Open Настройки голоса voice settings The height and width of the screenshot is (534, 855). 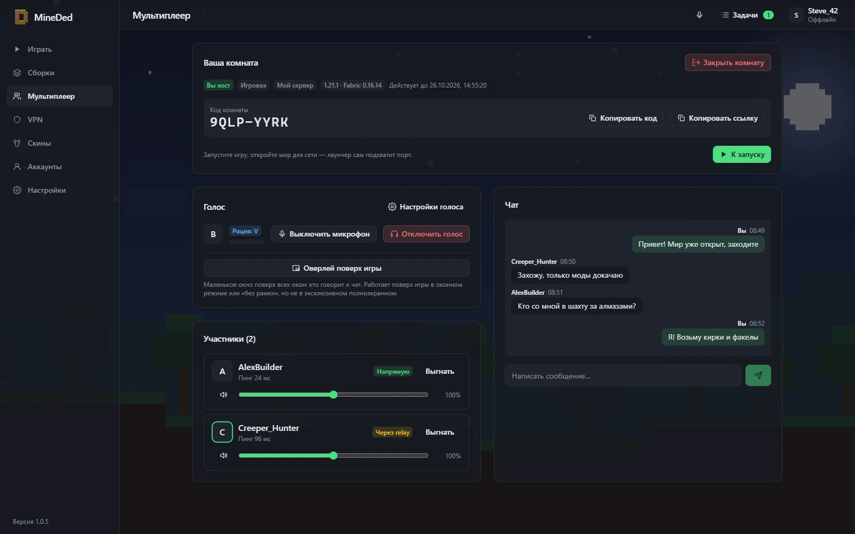coord(425,207)
